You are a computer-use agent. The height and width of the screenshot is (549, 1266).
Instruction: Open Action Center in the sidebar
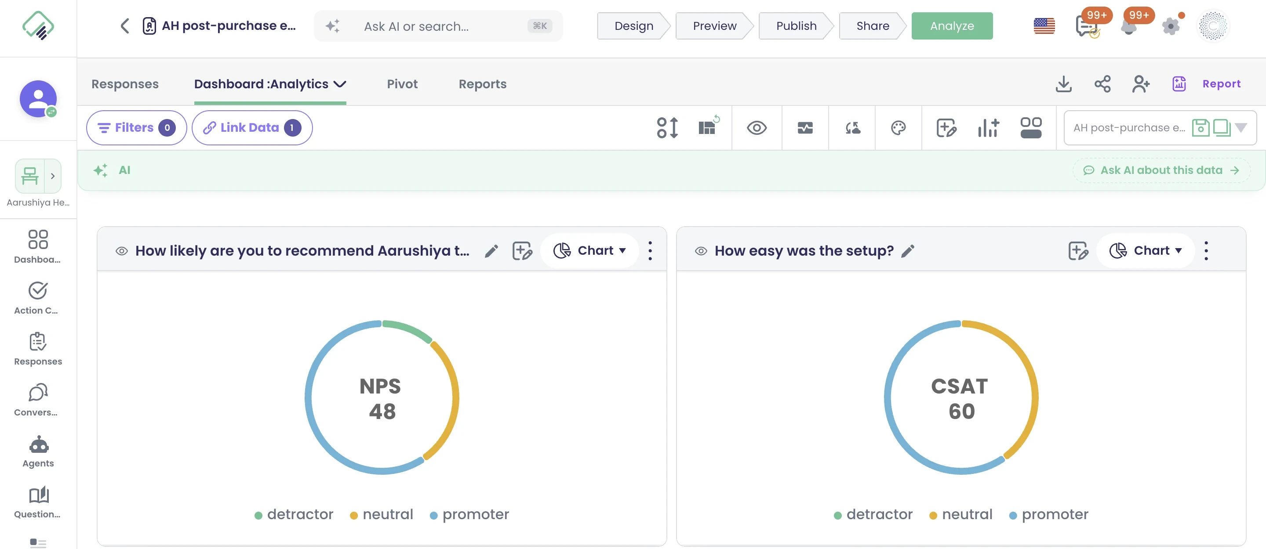pyautogui.click(x=38, y=298)
